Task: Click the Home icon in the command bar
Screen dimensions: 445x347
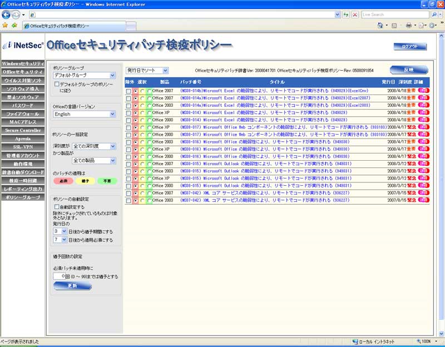Action: pos(380,26)
